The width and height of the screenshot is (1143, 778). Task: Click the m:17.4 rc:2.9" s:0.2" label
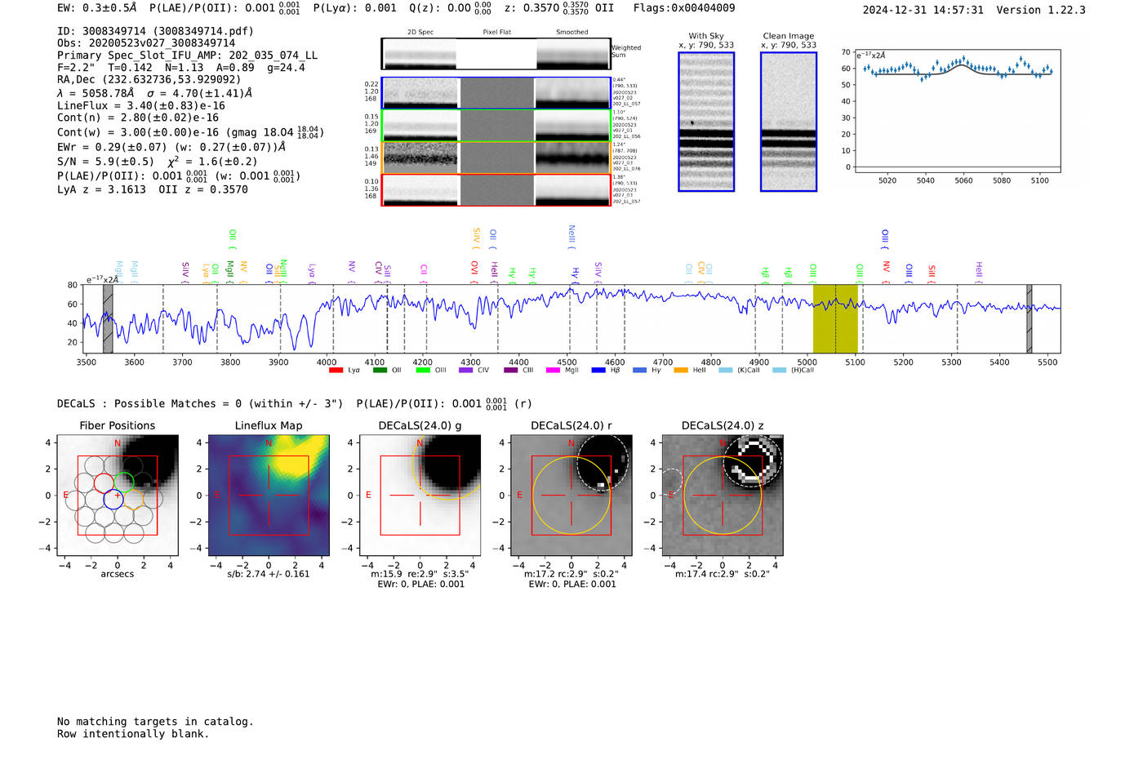[x=723, y=575]
